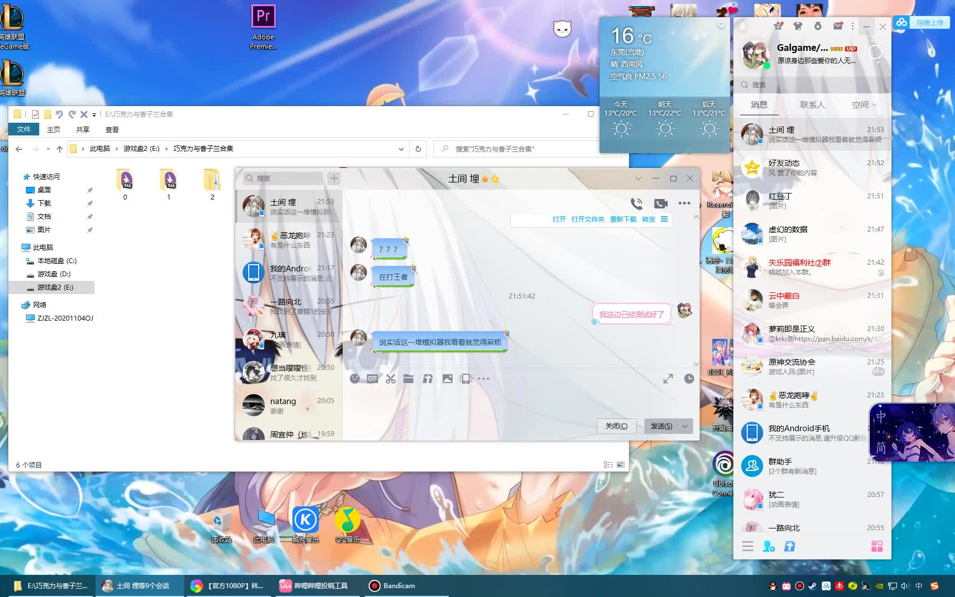Open the skin shirt icon in QQ header
This screenshot has width=955, height=597.
click(797, 25)
